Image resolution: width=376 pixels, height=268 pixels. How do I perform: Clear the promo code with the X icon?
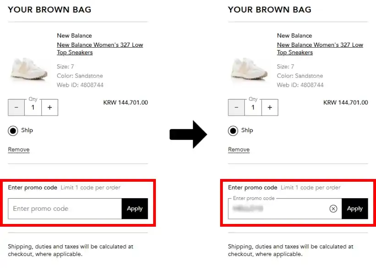pyautogui.click(x=333, y=209)
